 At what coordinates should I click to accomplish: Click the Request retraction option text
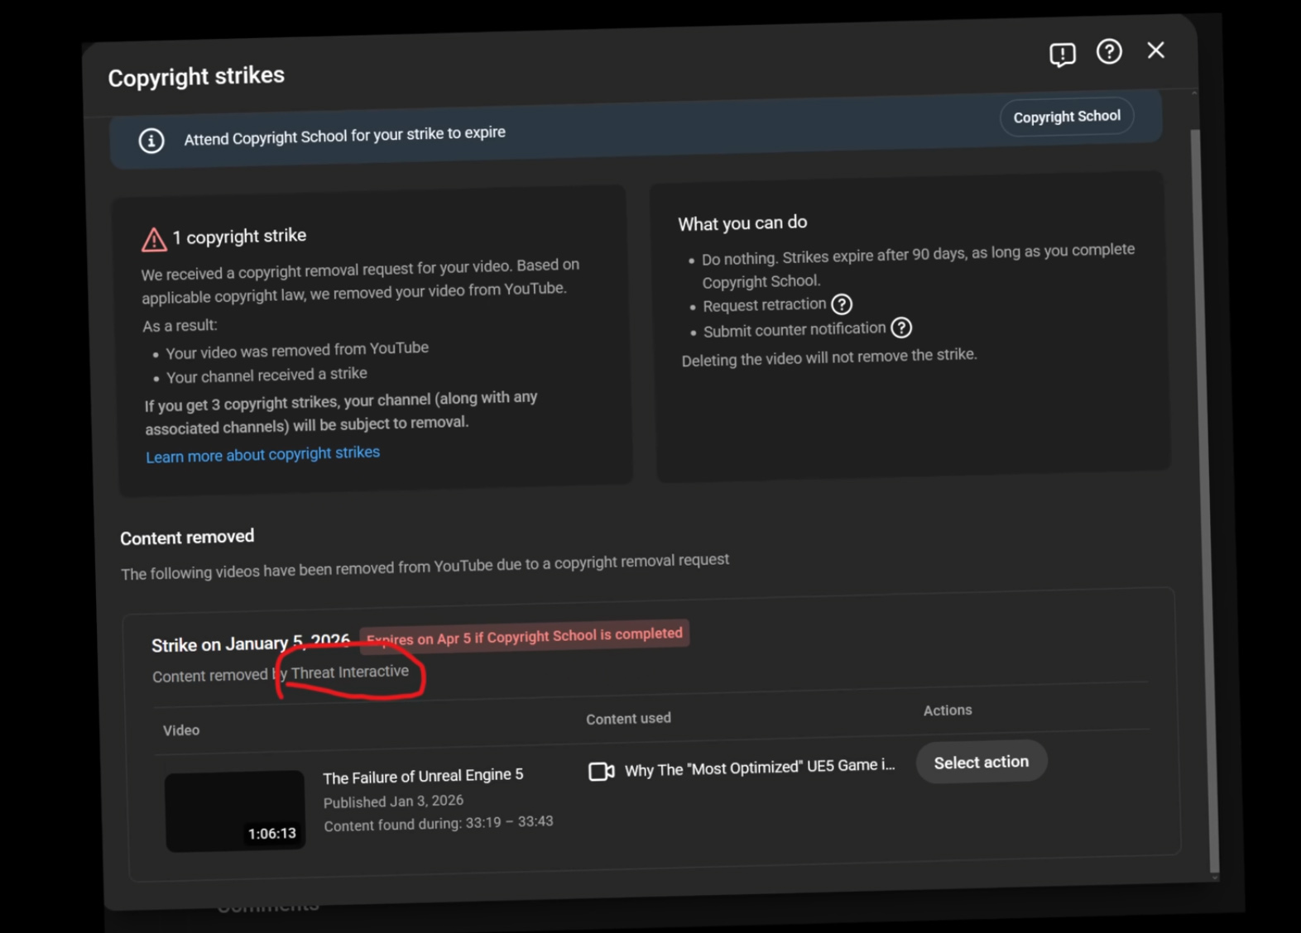[765, 305]
